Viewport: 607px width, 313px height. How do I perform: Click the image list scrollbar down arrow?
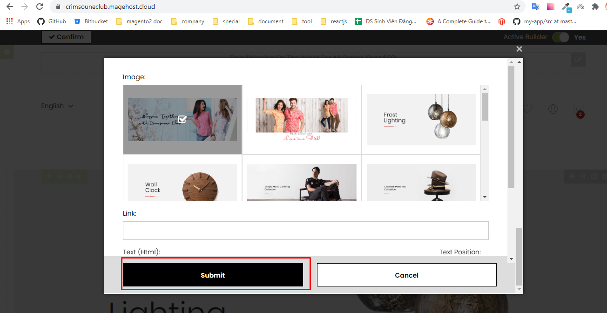[485, 197]
